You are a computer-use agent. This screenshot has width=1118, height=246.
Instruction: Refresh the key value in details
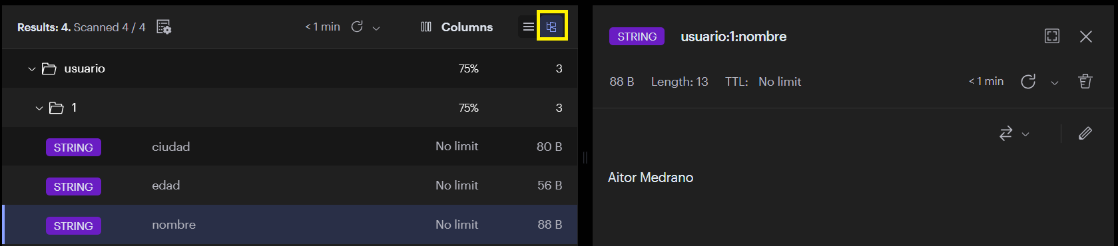click(1028, 81)
